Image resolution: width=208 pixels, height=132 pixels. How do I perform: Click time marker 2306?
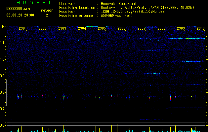point(122,28)
